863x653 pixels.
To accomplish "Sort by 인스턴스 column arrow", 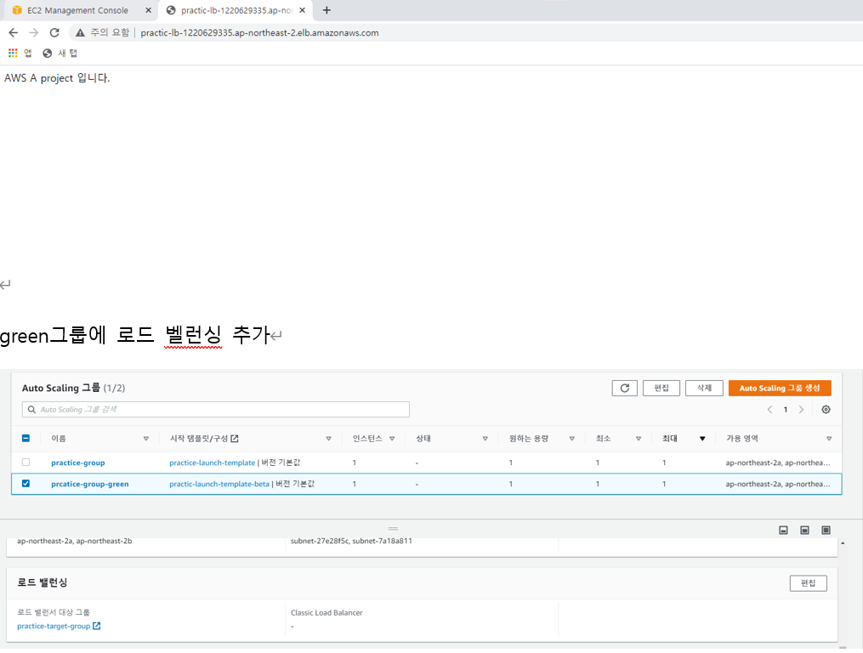I will (x=392, y=439).
